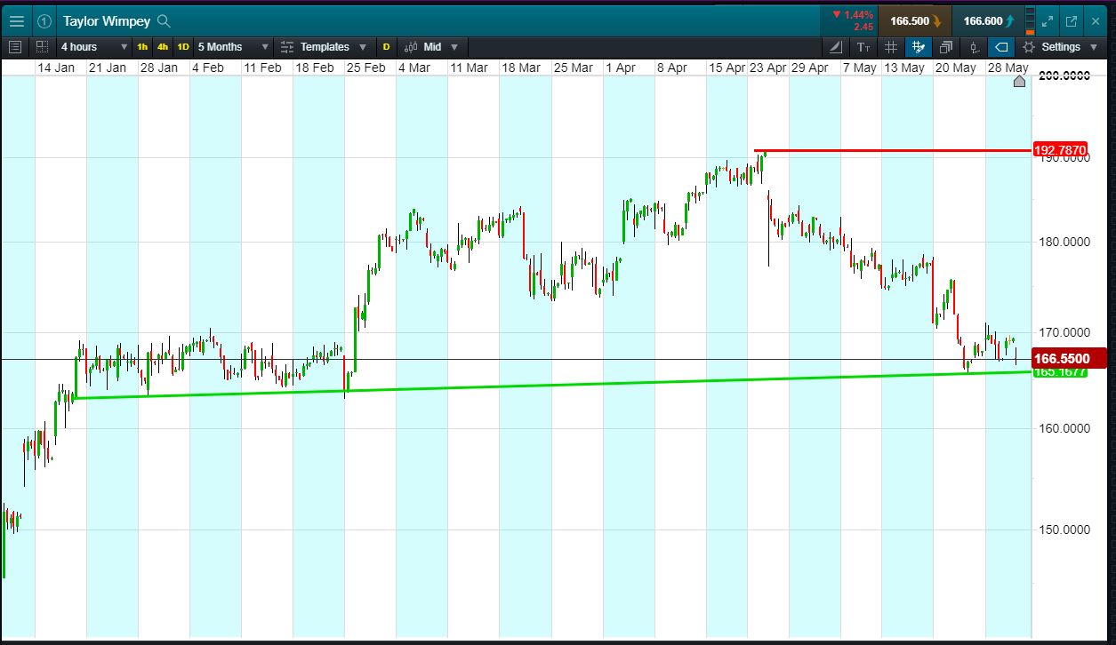The width and height of the screenshot is (1116, 645).
Task: Toggle the drawing tools grid-pencil icon
Action: pyautogui.click(x=919, y=47)
